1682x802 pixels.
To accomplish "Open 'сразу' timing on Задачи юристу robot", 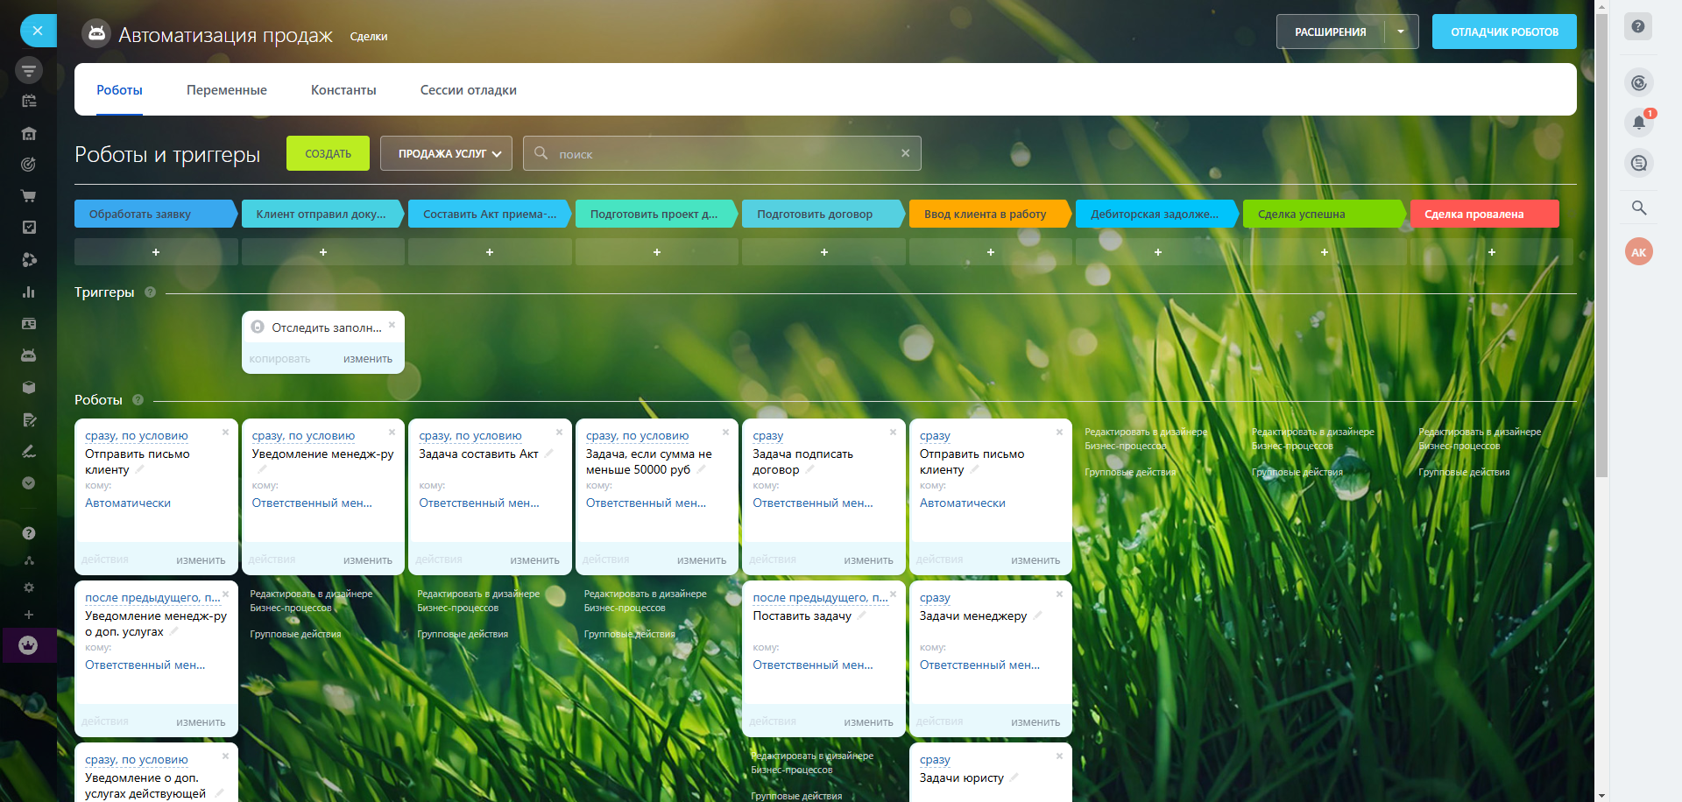I will pyautogui.click(x=935, y=760).
